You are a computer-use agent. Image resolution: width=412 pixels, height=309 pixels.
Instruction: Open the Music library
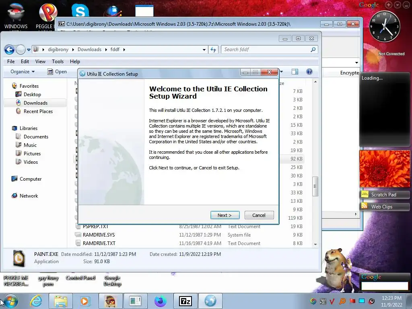(30, 145)
